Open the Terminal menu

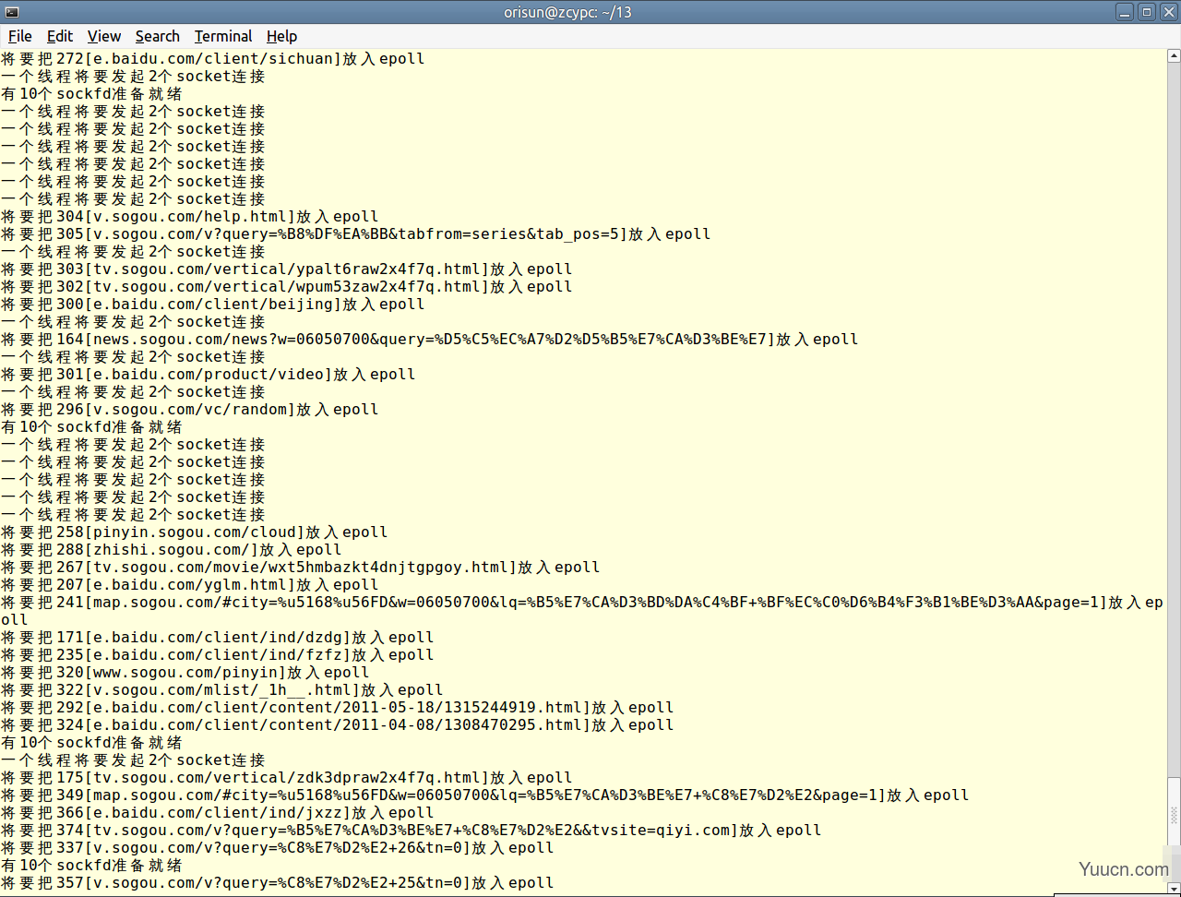pyautogui.click(x=223, y=36)
